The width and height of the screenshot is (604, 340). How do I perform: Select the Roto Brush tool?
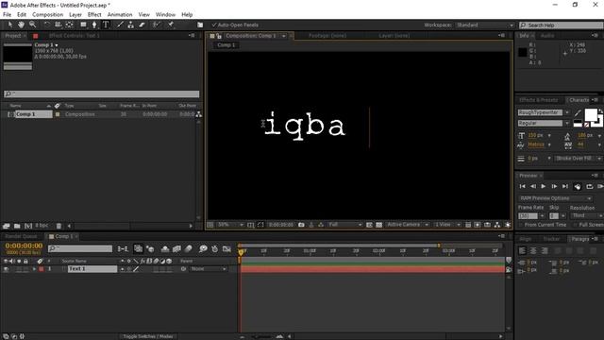(x=156, y=25)
